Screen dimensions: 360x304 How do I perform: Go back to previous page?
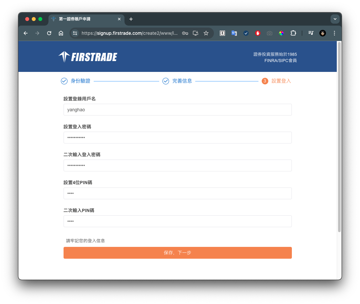(26, 33)
